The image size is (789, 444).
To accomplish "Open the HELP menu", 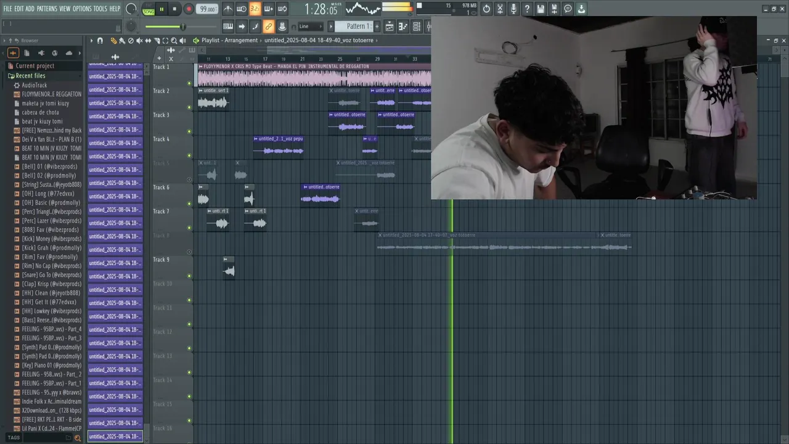I will point(115,9).
